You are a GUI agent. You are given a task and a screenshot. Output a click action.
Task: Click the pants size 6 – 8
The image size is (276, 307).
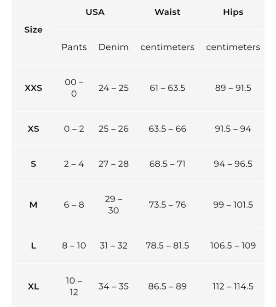coord(74,205)
